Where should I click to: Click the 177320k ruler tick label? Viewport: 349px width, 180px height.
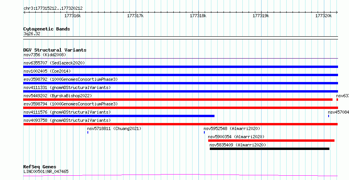(324, 16)
